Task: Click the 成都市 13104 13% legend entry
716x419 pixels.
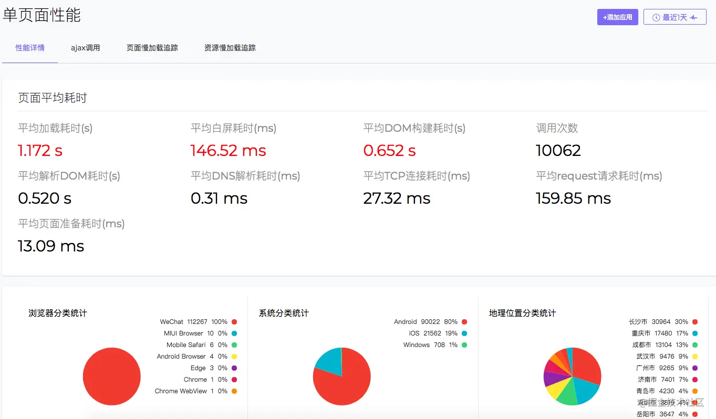Action: coord(665,345)
